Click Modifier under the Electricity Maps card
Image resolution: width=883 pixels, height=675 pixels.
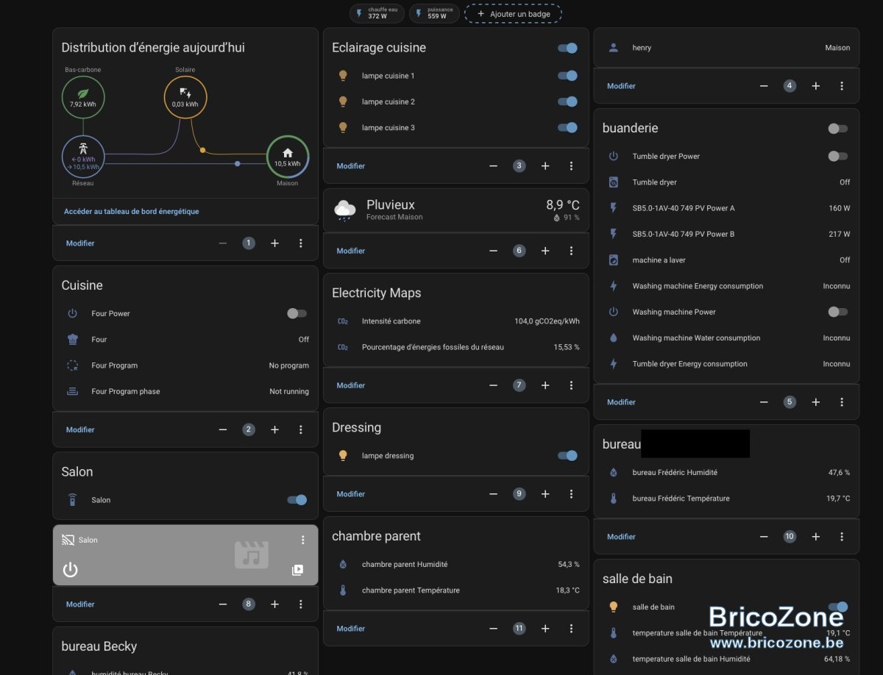pos(351,385)
